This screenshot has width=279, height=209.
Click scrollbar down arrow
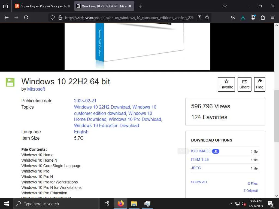point(277,196)
